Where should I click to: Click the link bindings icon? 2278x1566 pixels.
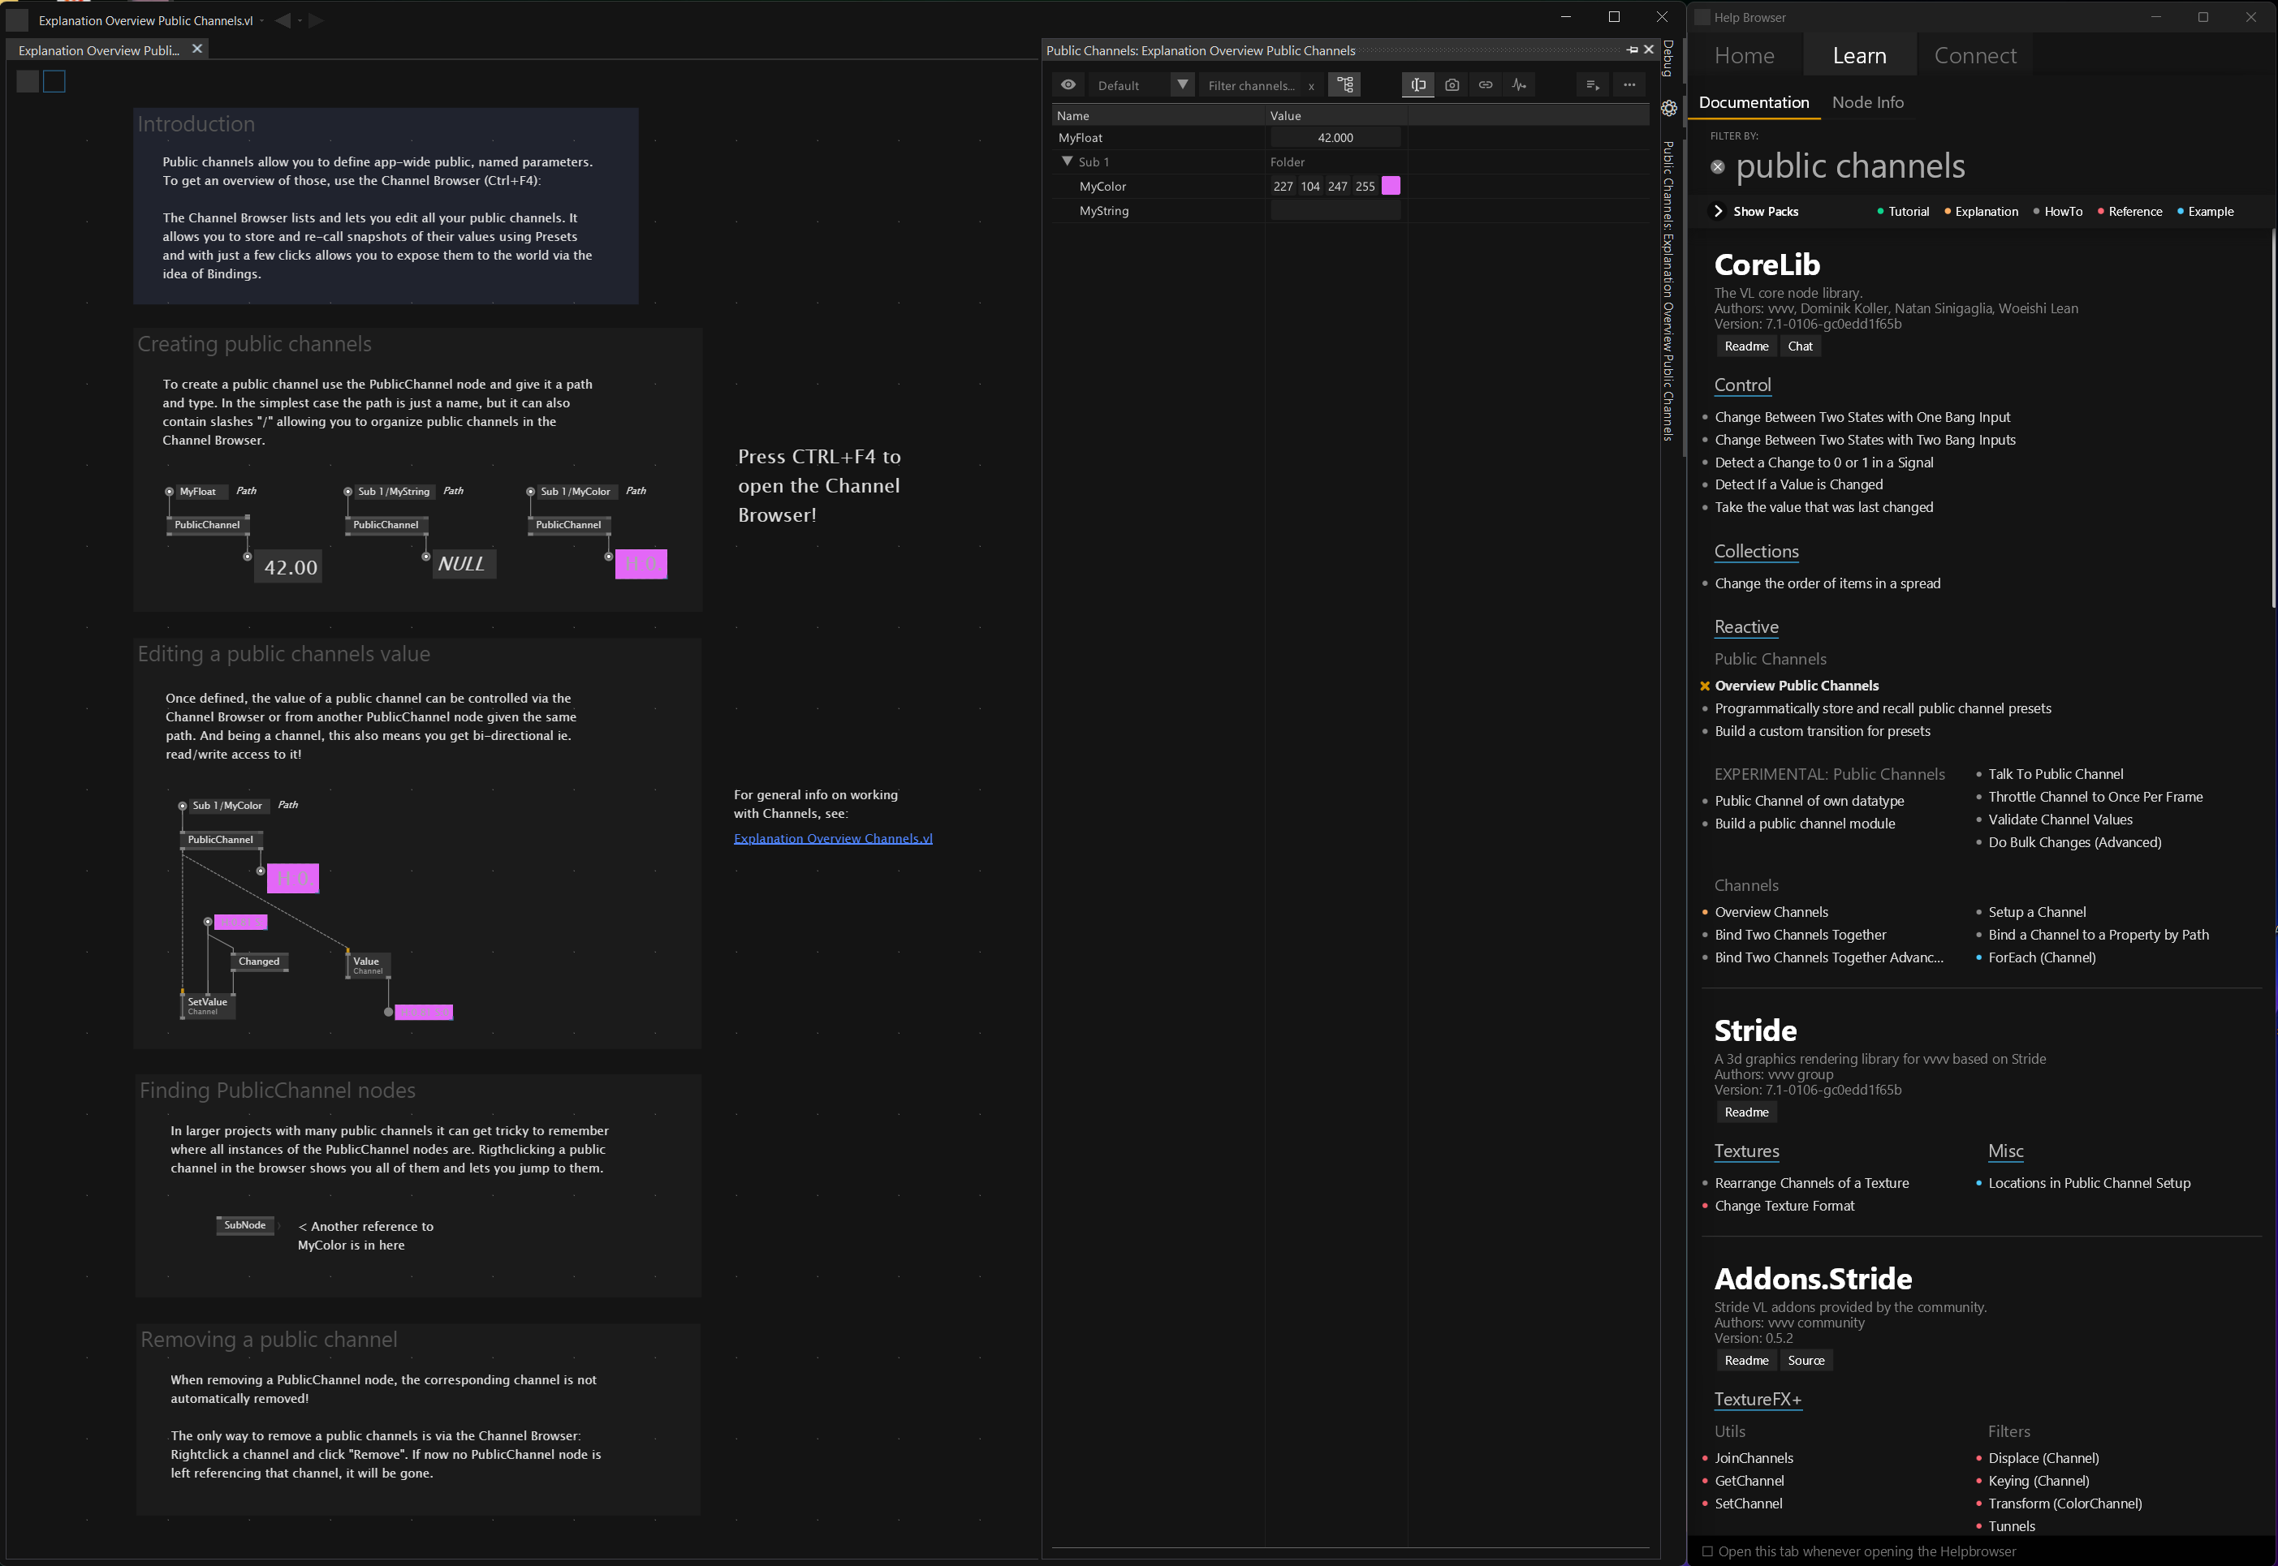point(1485,85)
